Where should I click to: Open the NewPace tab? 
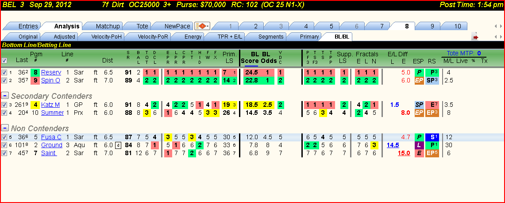177,26
